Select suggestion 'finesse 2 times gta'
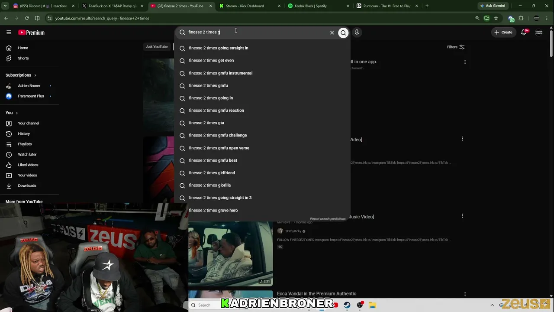The height and width of the screenshot is (312, 554). pyautogui.click(x=262, y=123)
